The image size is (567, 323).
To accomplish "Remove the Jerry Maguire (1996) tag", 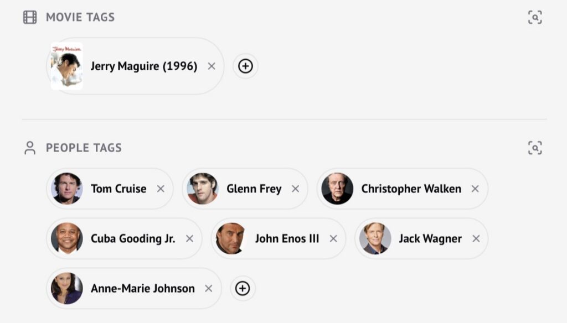I will (x=211, y=66).
